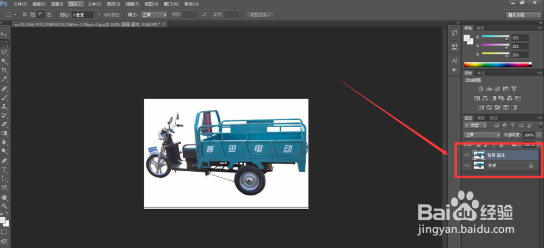544x248 pixels.
Task: Add a Curves adjustment
Action: 498,89
